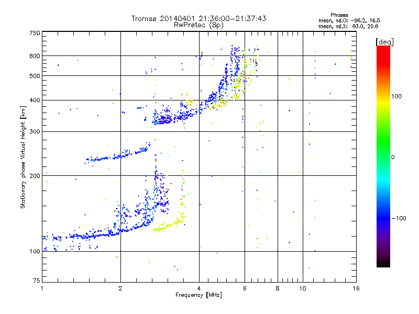Viewport: 419px width, 314px height.
Task: Click the x-axis tick label '16'
Action: [356, 288]
